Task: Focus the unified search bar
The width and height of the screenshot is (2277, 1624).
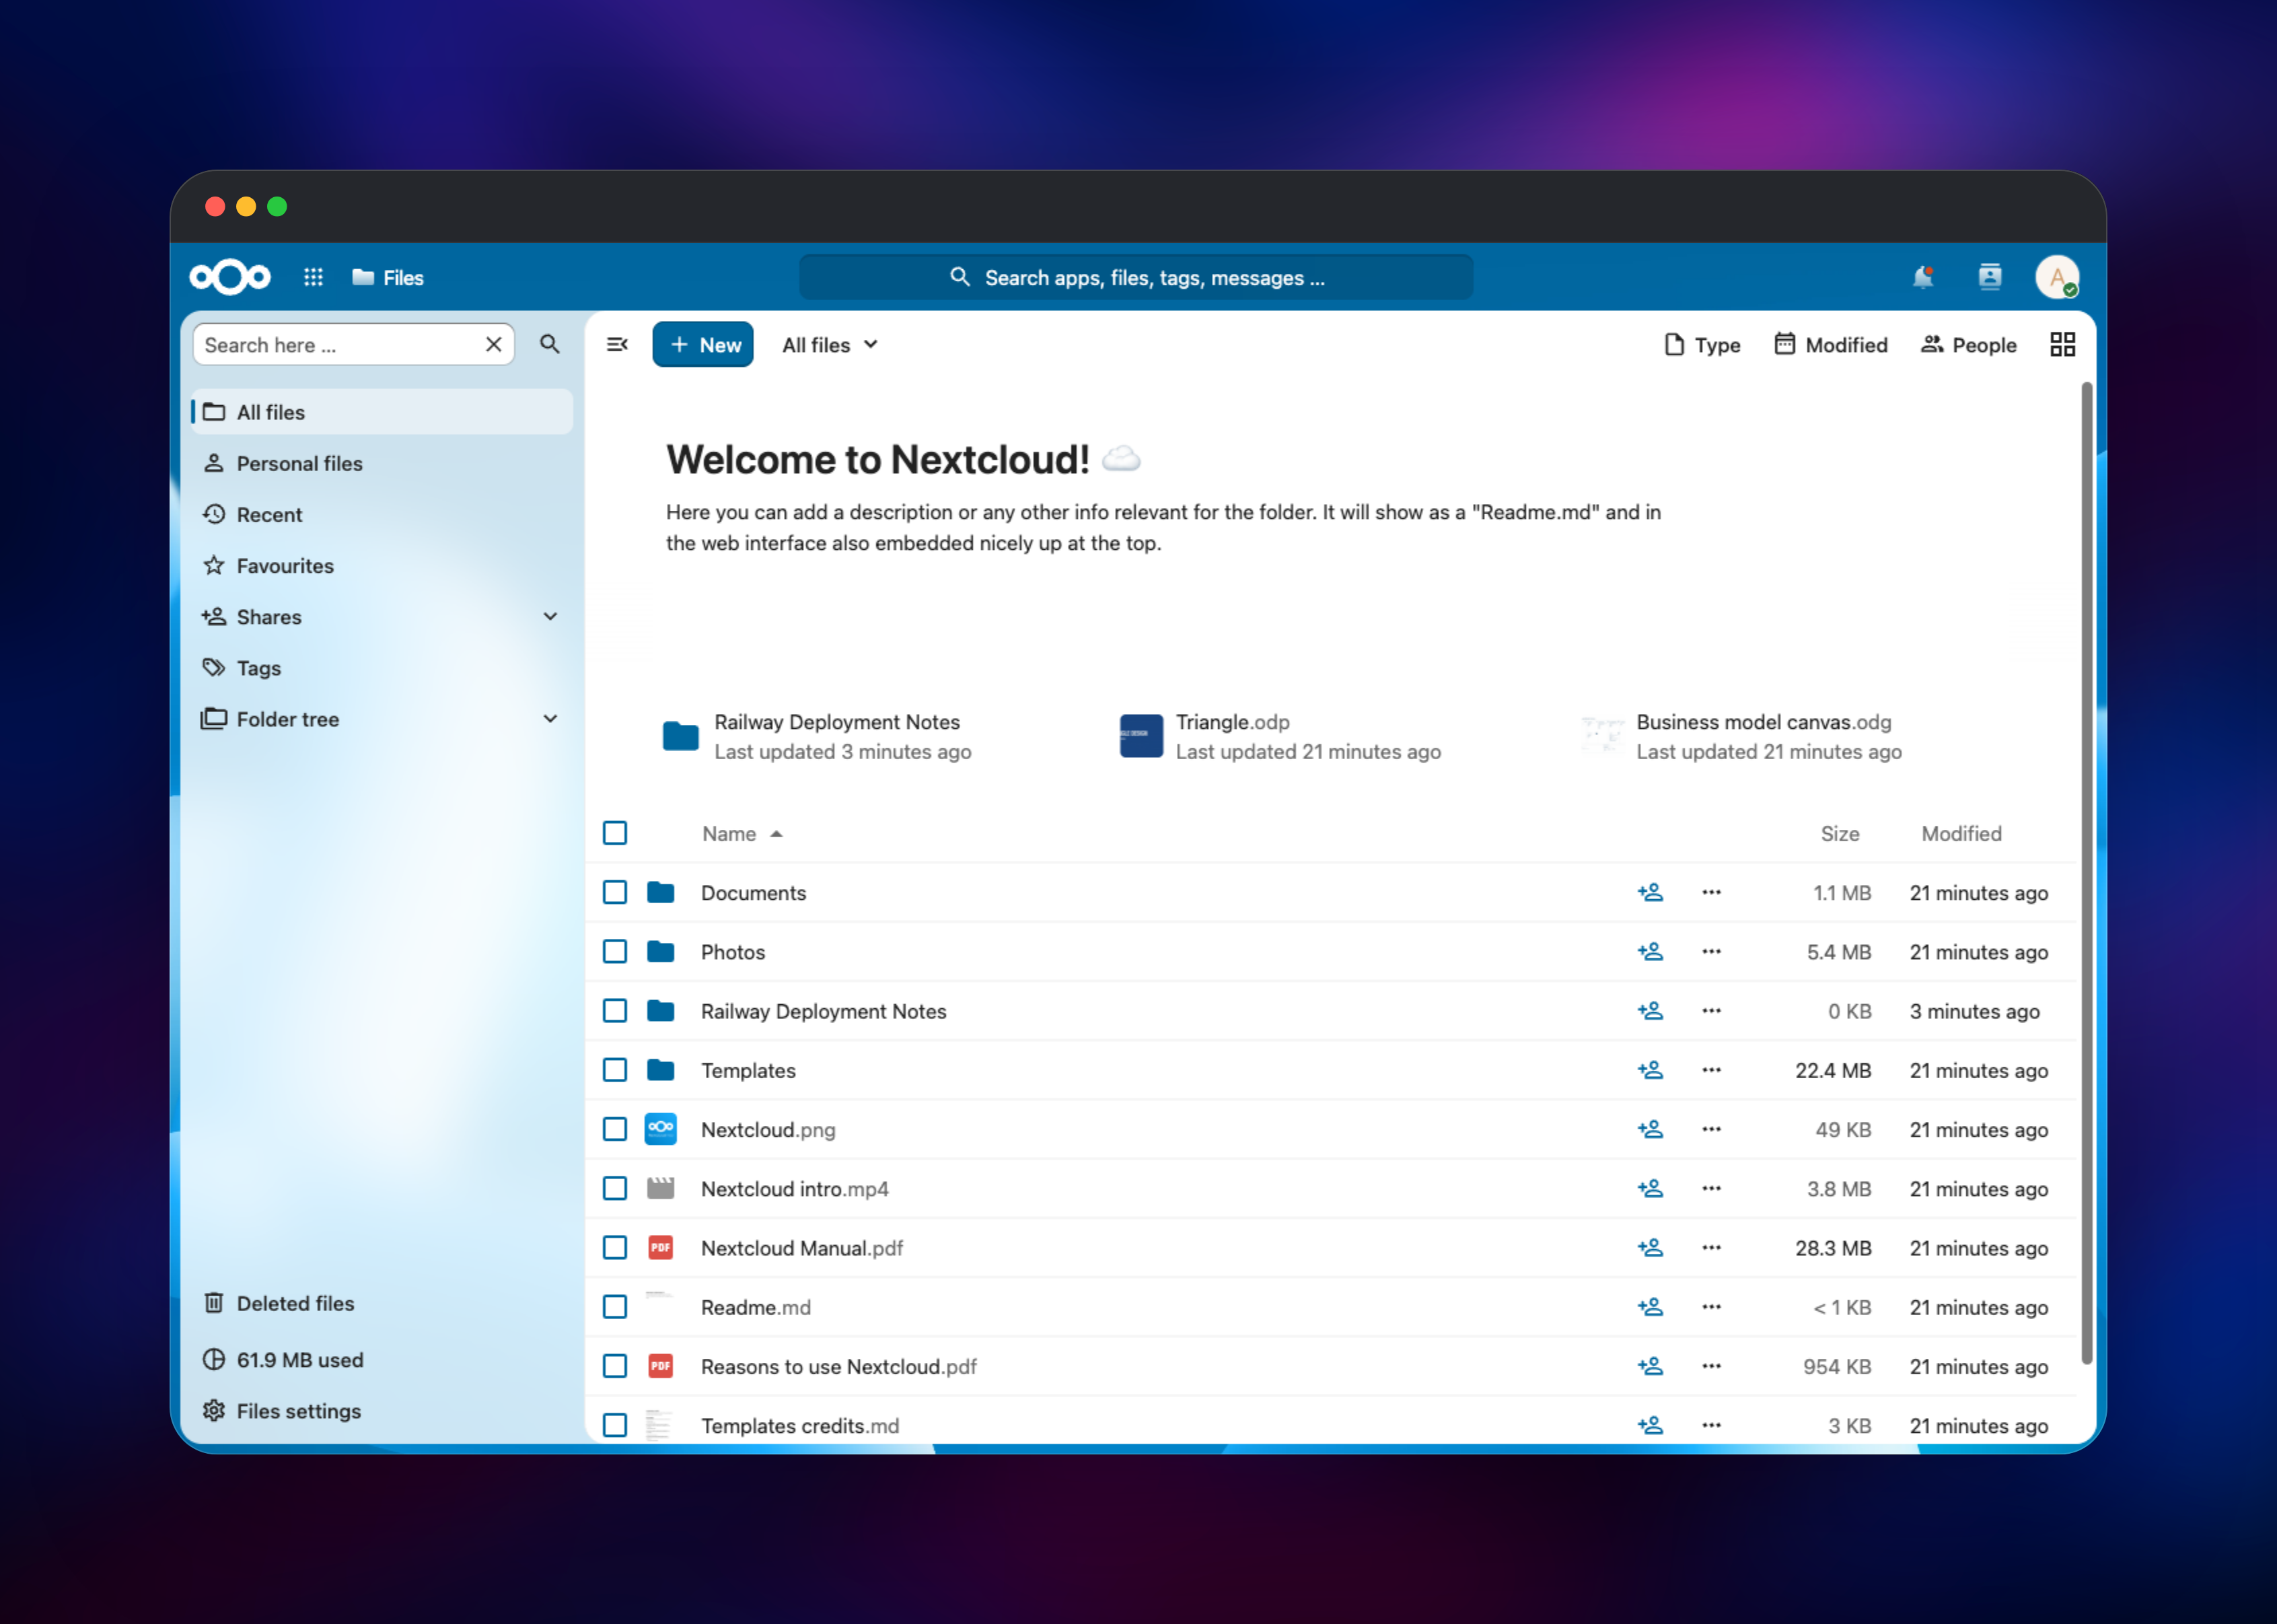Action: (1136, 277)
